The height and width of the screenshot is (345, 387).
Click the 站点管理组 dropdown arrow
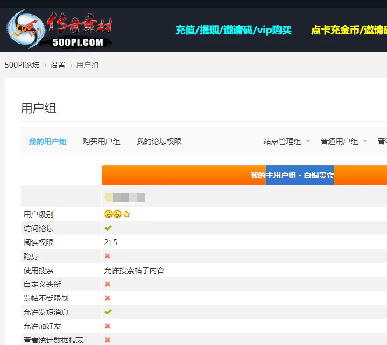pyautogui.click(x=308, y=141)
